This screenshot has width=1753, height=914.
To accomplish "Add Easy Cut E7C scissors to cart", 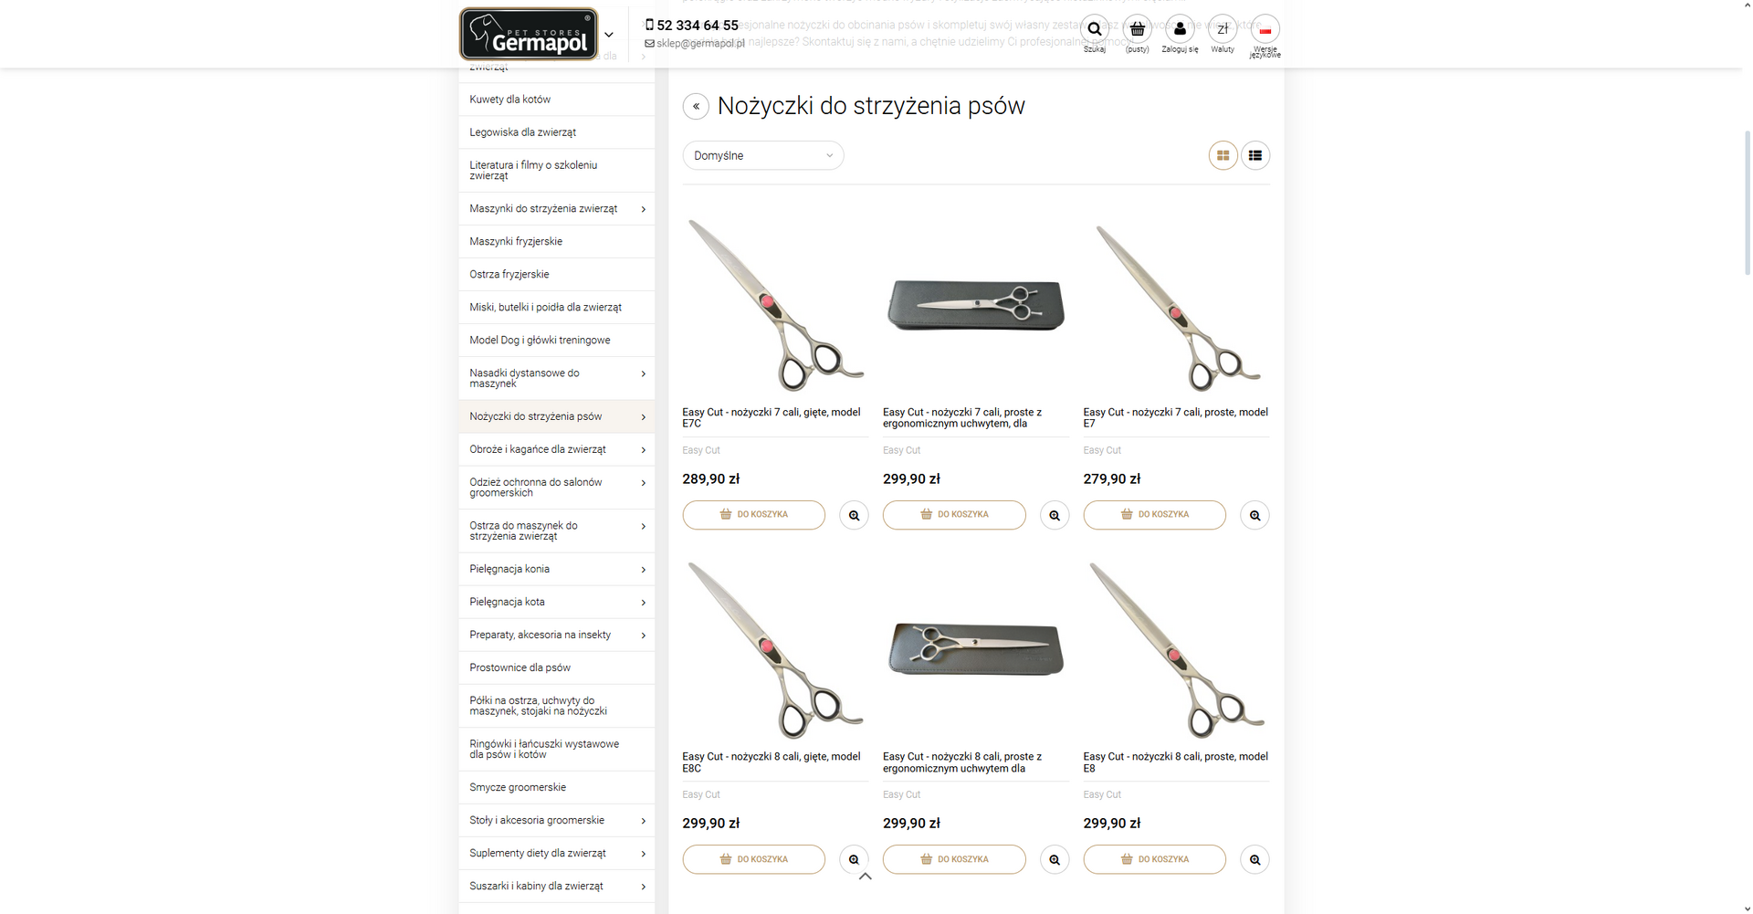I will (754, 515).
